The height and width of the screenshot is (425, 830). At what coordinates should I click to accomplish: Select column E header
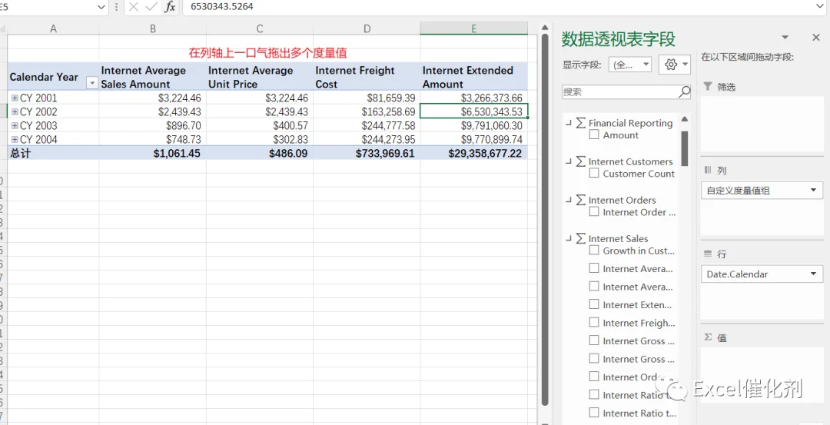coord(473,28)
